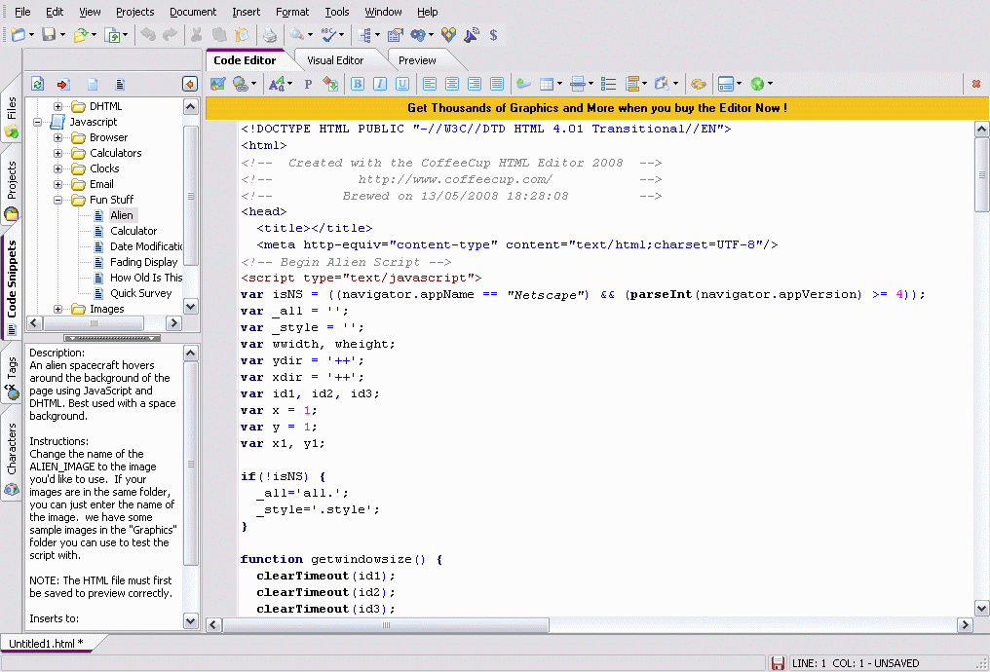
Task: Expand the Browser folder
Action: pyautogui.click(x=58, y=137)
